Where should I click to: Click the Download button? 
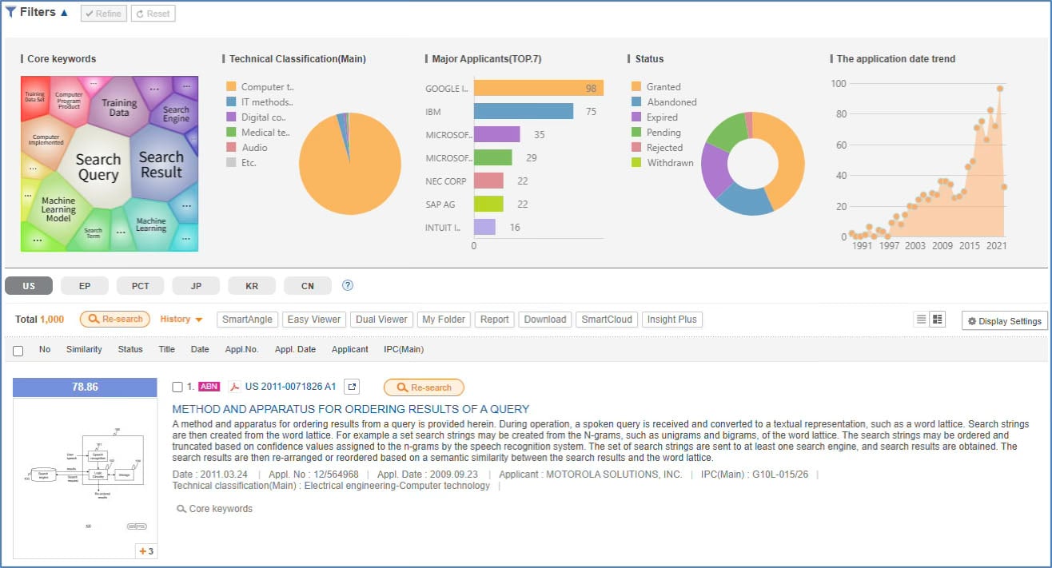click(545, 320)
